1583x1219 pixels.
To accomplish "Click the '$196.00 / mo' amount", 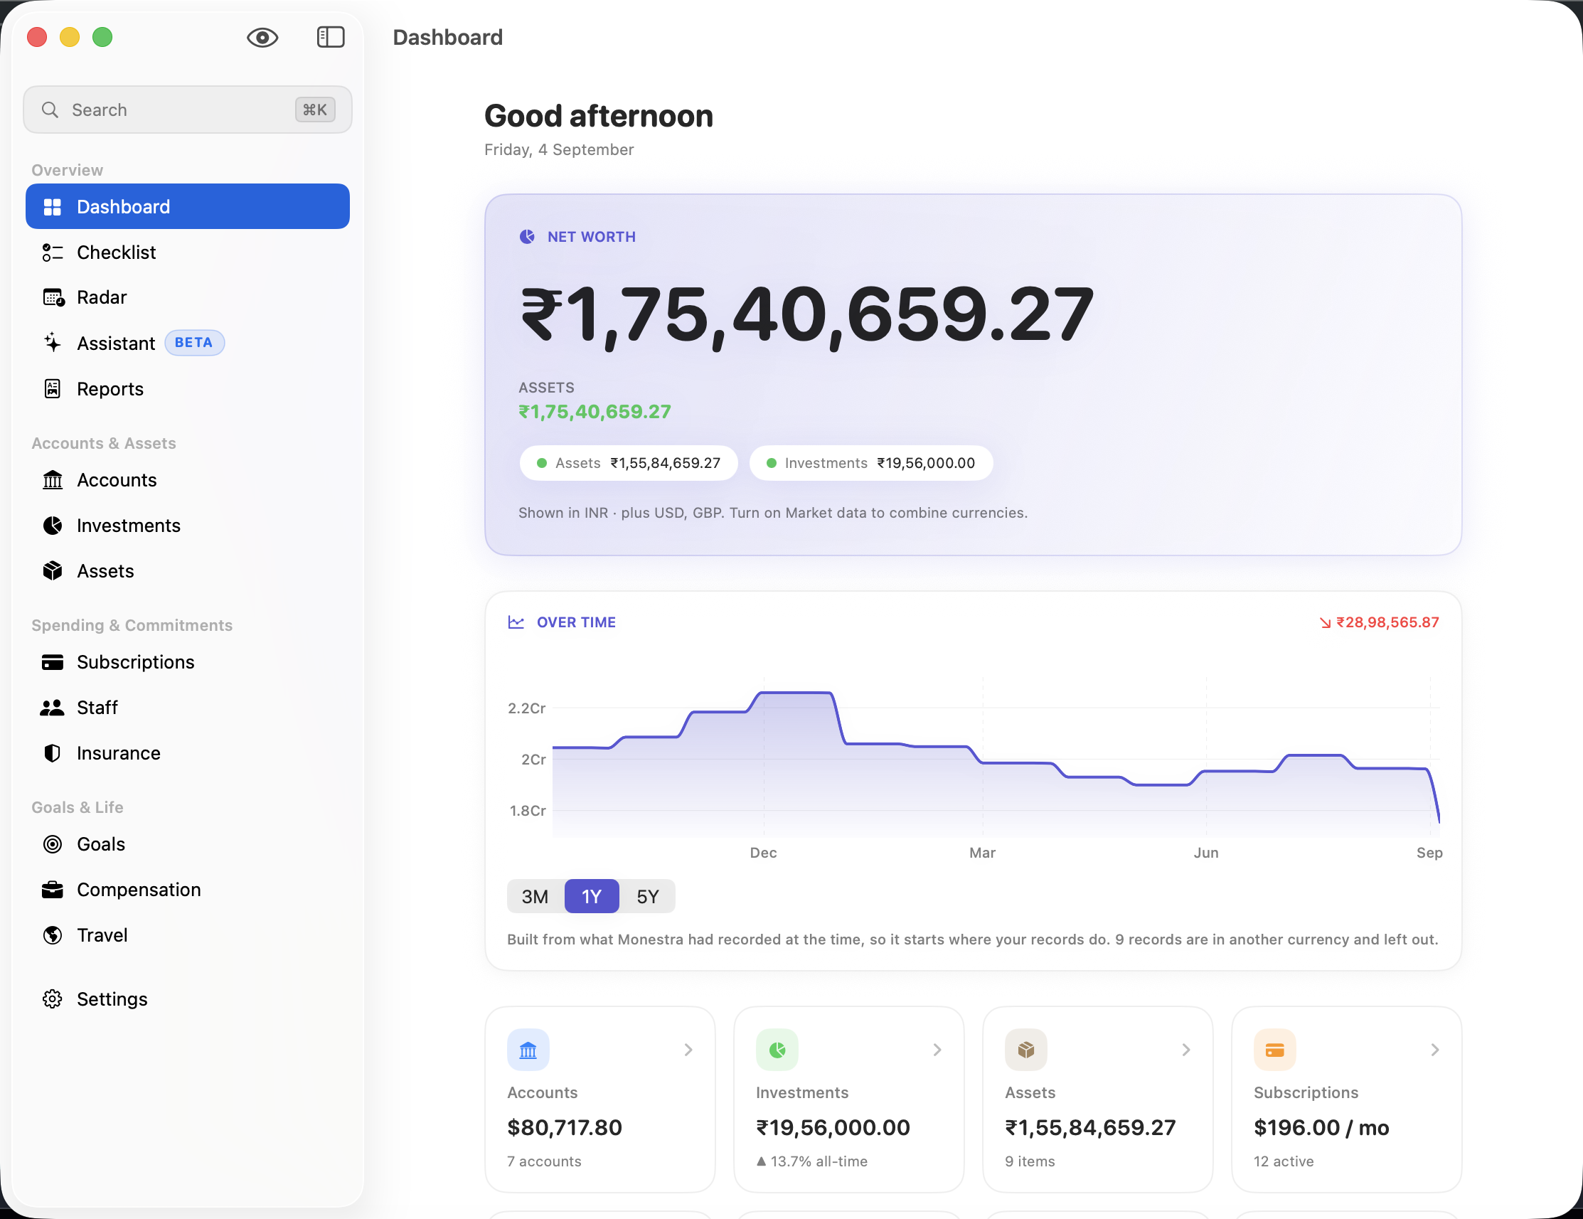I will pos(1321,1127).
